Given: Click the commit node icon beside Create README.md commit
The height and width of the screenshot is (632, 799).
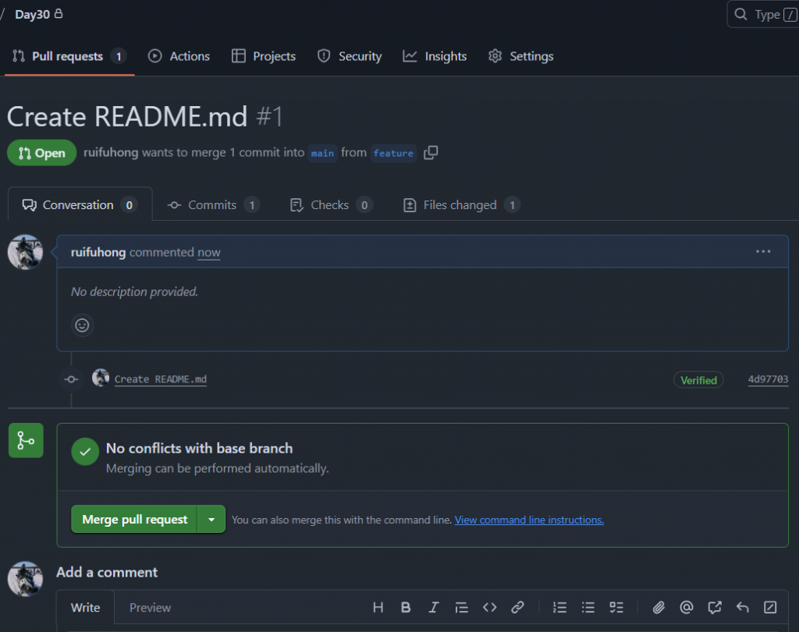Looking at the screenshot, I should pos(71,379).
